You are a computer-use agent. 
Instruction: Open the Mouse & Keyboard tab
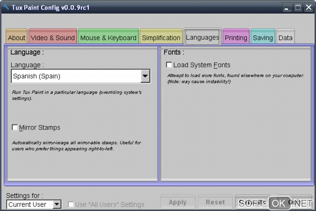pyautogui.click(x=108, y=37)
